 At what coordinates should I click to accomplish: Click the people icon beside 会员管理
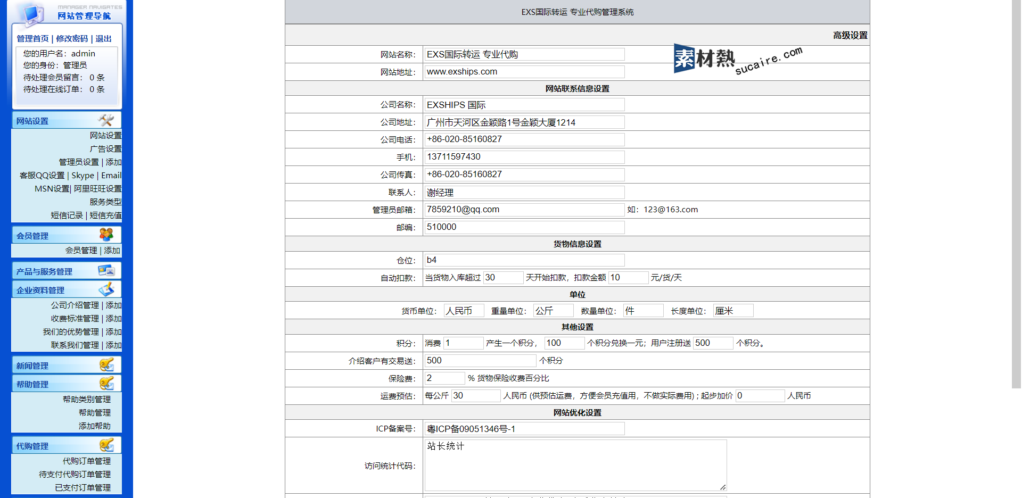(x=106, y=235)
